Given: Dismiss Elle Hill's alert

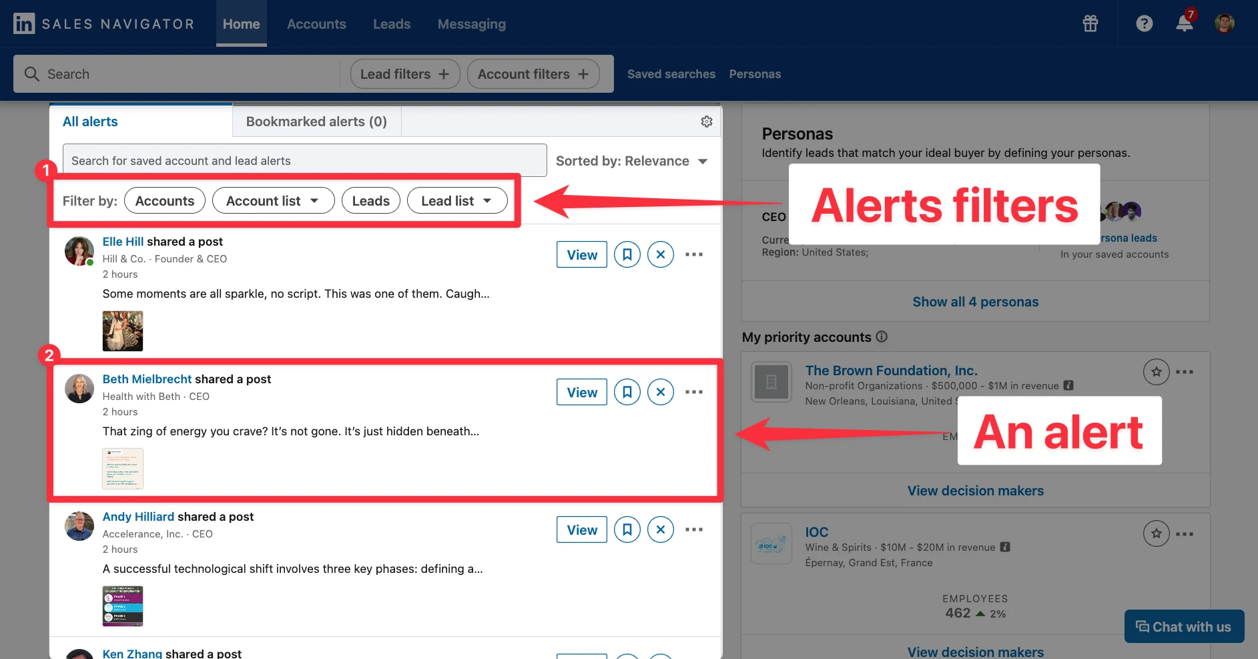Looking at the screenshot, I should [661, 254].
